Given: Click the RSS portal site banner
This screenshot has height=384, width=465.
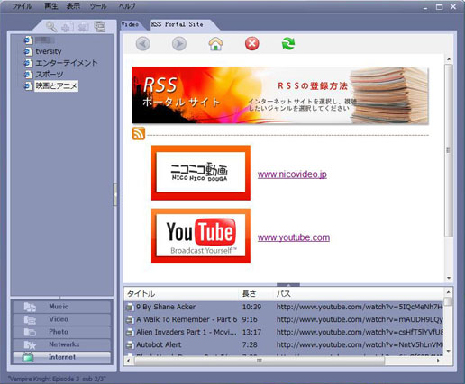Looking at the screenshot, I should [280, 95].
